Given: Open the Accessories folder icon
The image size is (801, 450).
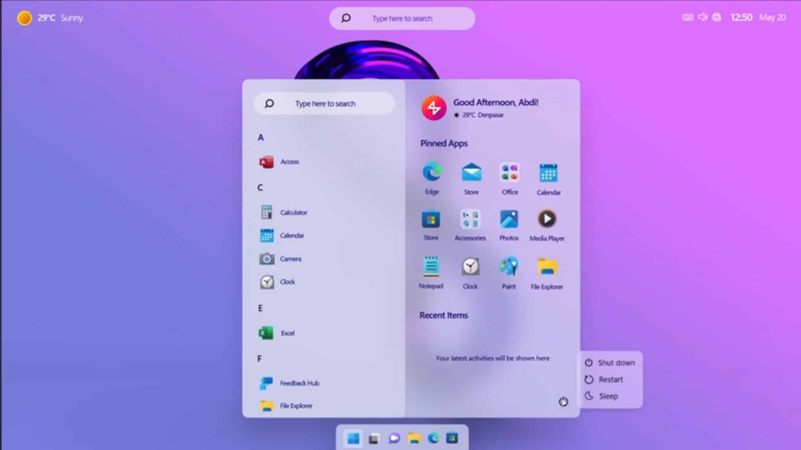Looking at the screenshot, I should [470, 219].
